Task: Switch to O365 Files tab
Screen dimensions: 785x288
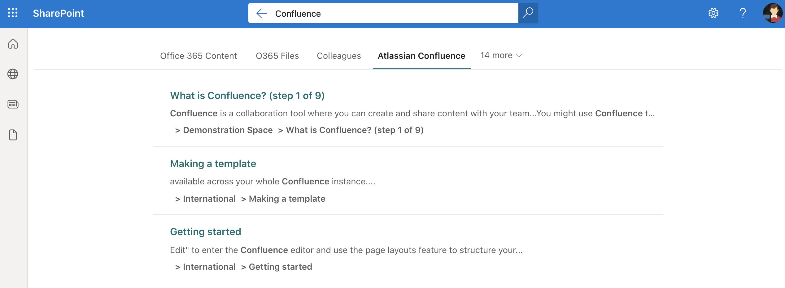Action: pyautogui.click(x=277, y=56)
